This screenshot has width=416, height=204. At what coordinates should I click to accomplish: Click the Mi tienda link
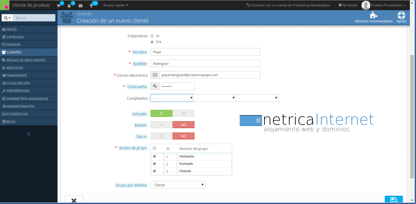(x=347, y=6)
